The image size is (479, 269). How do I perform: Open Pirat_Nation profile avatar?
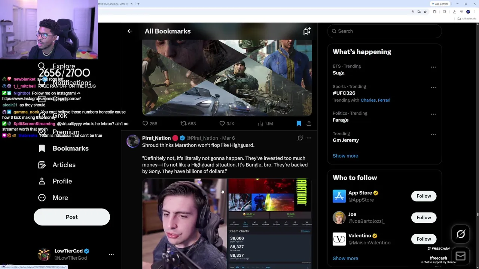[x=133, y=141]
